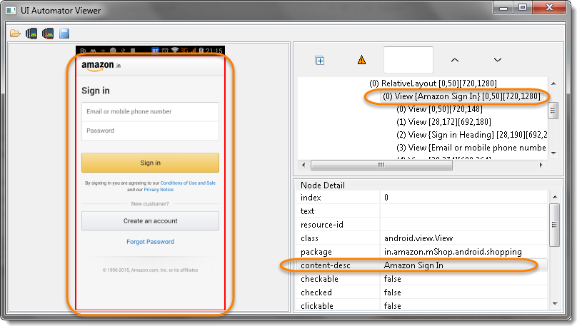Screen dimensions: 582x331
Task: Click the Device Screenshot toolbar icon
Action: [31, 34]
